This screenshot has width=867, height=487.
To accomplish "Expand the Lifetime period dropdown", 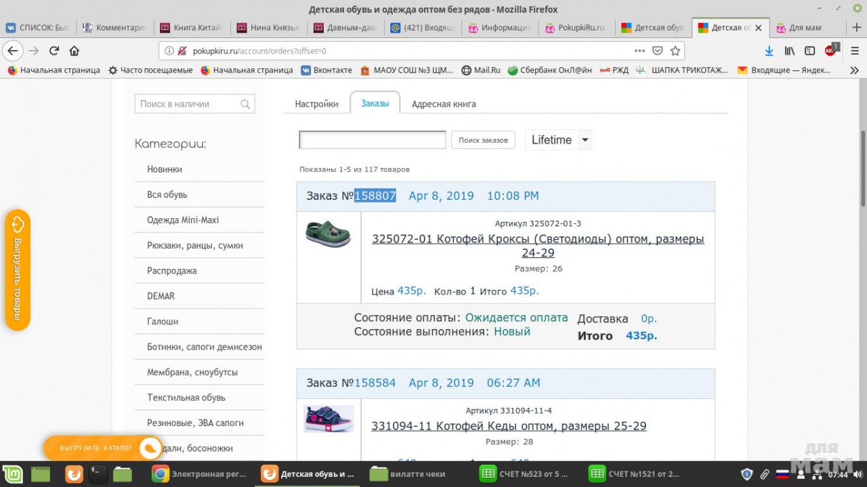I will (x=585, y=140).
